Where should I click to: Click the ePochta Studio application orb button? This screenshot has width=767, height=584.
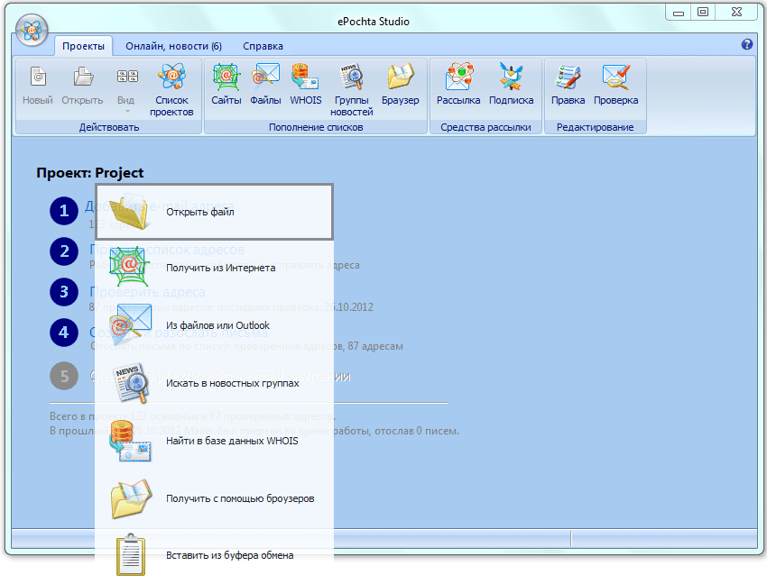coord(32,31)
